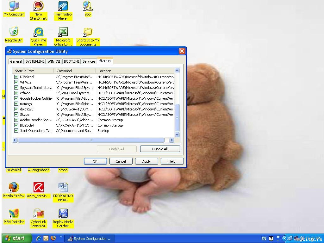Click the EN language indicator
Screen dimensions: 324x243
pos(264,239)
